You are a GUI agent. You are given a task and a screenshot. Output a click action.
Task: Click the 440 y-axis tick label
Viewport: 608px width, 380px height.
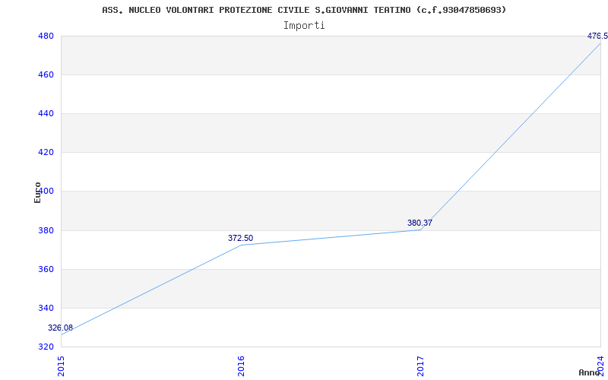[x=46, y=113]
